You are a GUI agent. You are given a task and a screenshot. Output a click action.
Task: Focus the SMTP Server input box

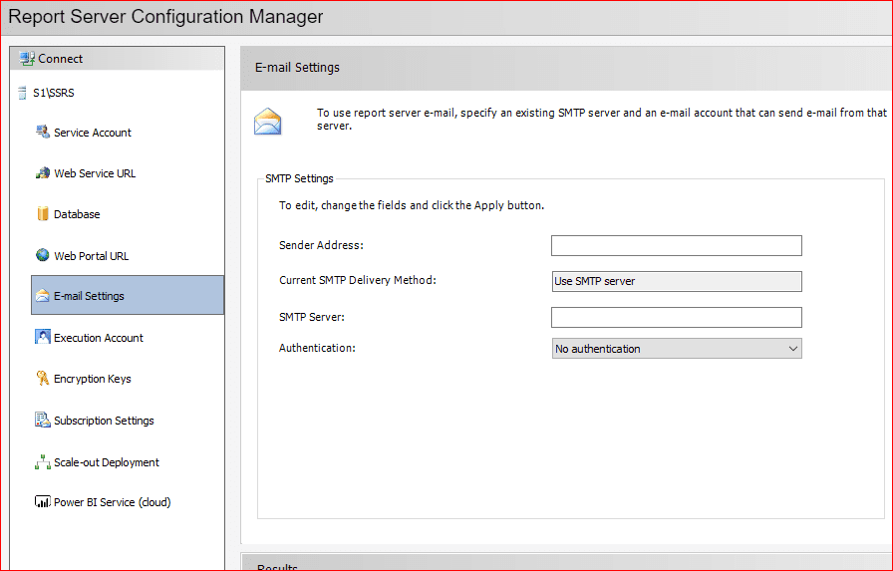click(x=676, y=318)
